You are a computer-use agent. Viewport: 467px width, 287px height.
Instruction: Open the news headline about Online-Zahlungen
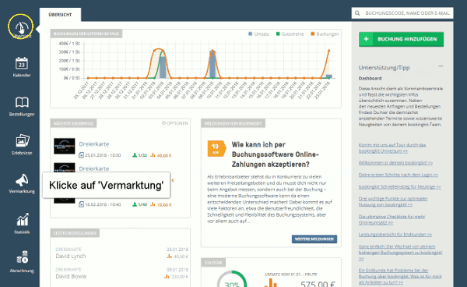pos(276,154)
